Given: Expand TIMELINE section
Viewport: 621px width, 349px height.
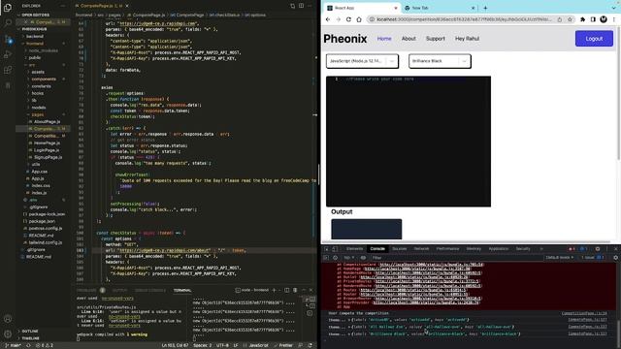Looking at the screenshot, I should (x=30, y=338).
